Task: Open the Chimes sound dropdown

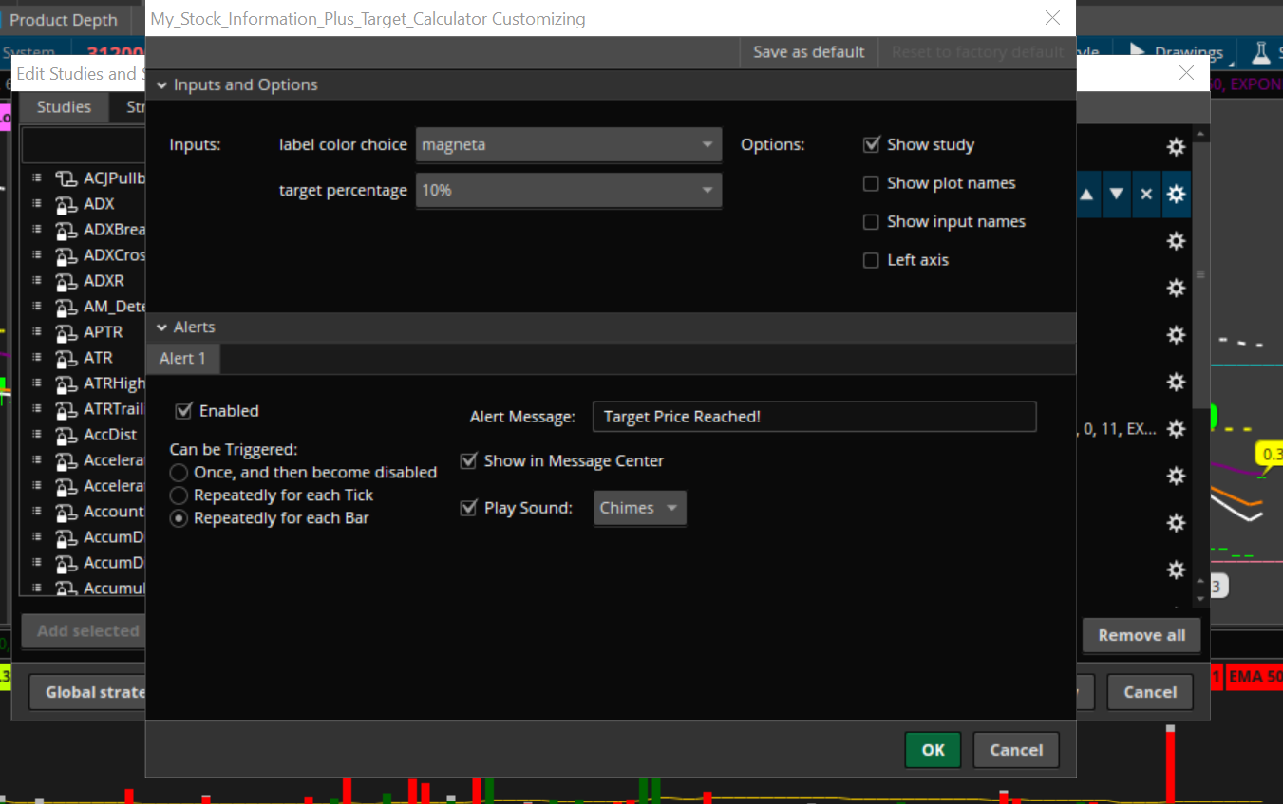Action: 639,508
